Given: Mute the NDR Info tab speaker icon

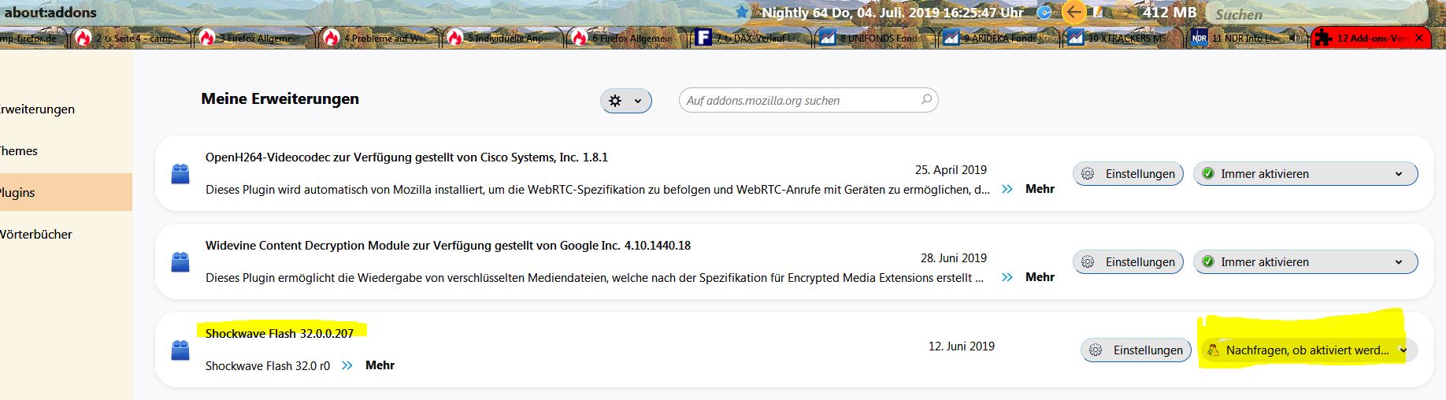Looking at the screenshot, I should coord(1296,38).
